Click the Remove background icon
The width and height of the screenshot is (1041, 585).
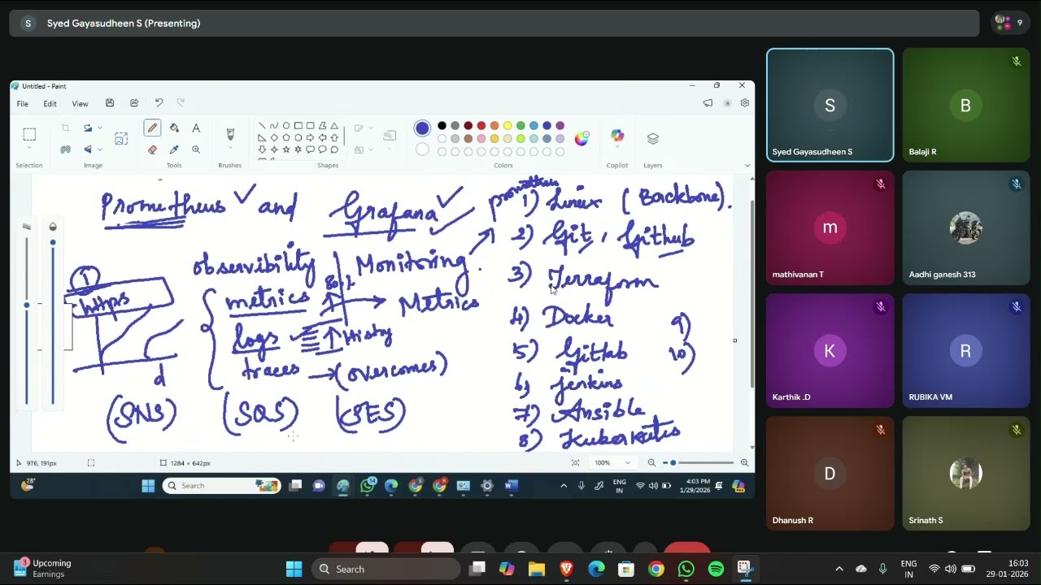coord(65,149)
